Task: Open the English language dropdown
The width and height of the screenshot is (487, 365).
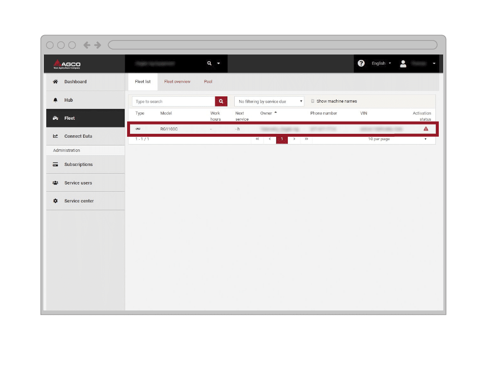Action: pyautogui.click(x=381, y=63)
